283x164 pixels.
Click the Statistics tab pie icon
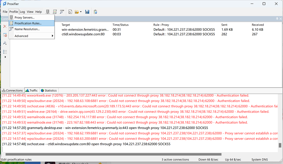coord(42,90)
